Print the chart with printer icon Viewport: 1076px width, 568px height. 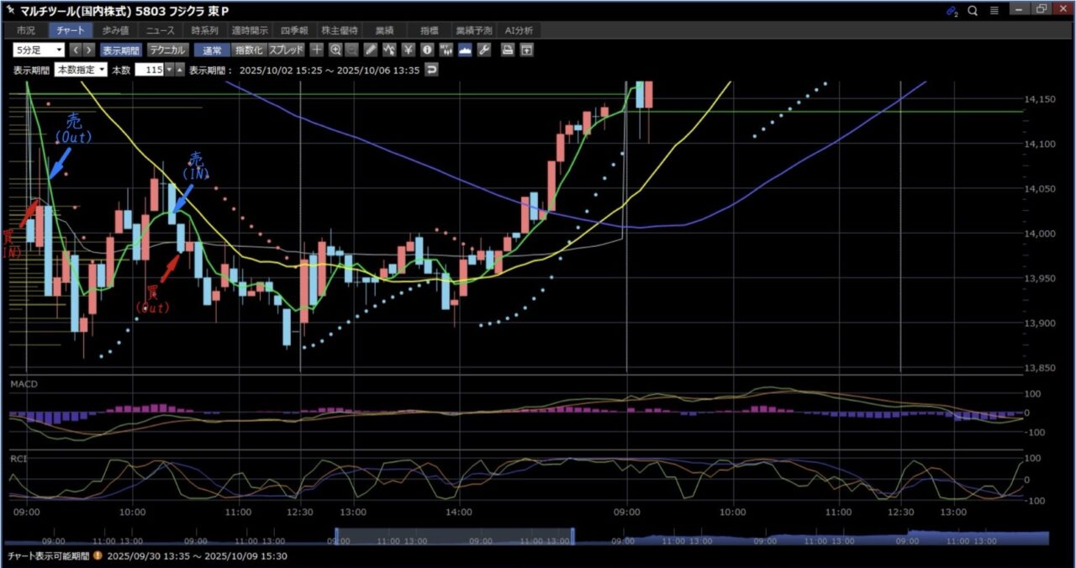508,50
